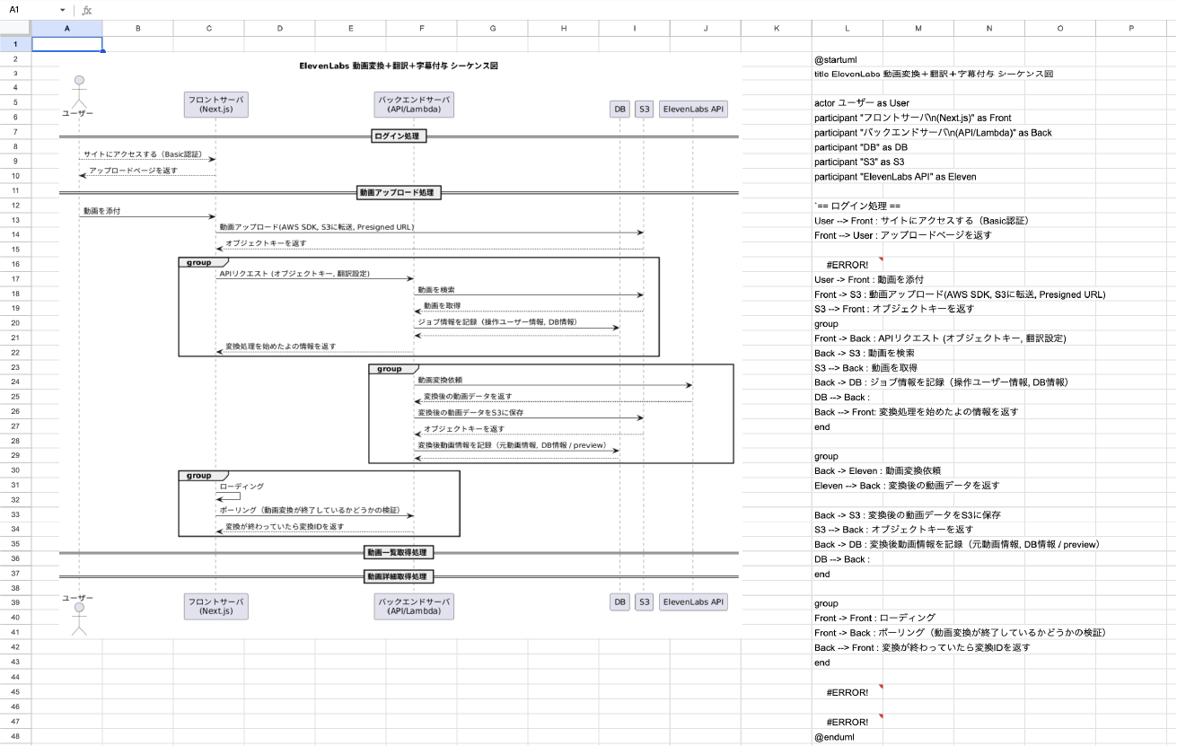Select the column P header
The width and height of the screenshot is (1177, 746).
pyautogui.click(x=1130, y=29)
